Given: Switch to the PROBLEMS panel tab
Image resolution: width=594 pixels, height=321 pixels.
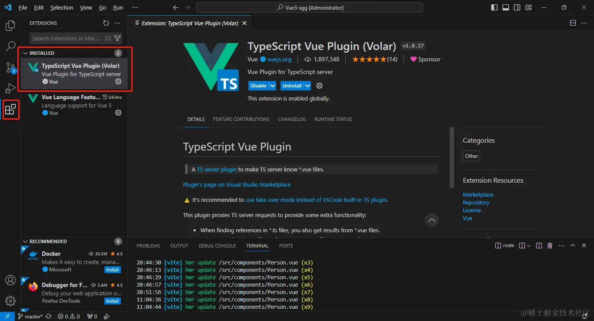Looking at the screenshot, I should [x=148, y=246].
